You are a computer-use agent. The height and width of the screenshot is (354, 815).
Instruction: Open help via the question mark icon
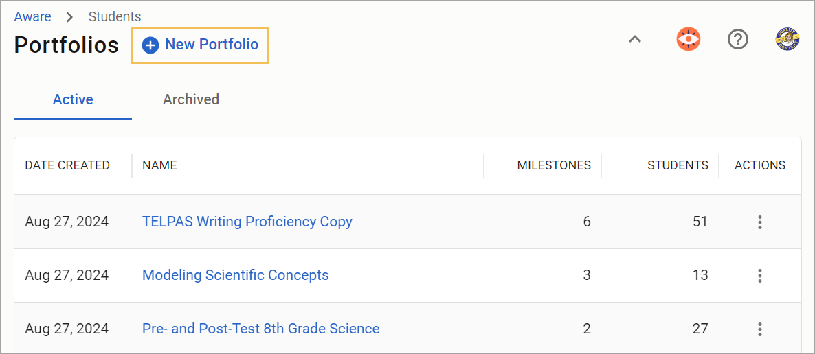[x=737, y=39]
